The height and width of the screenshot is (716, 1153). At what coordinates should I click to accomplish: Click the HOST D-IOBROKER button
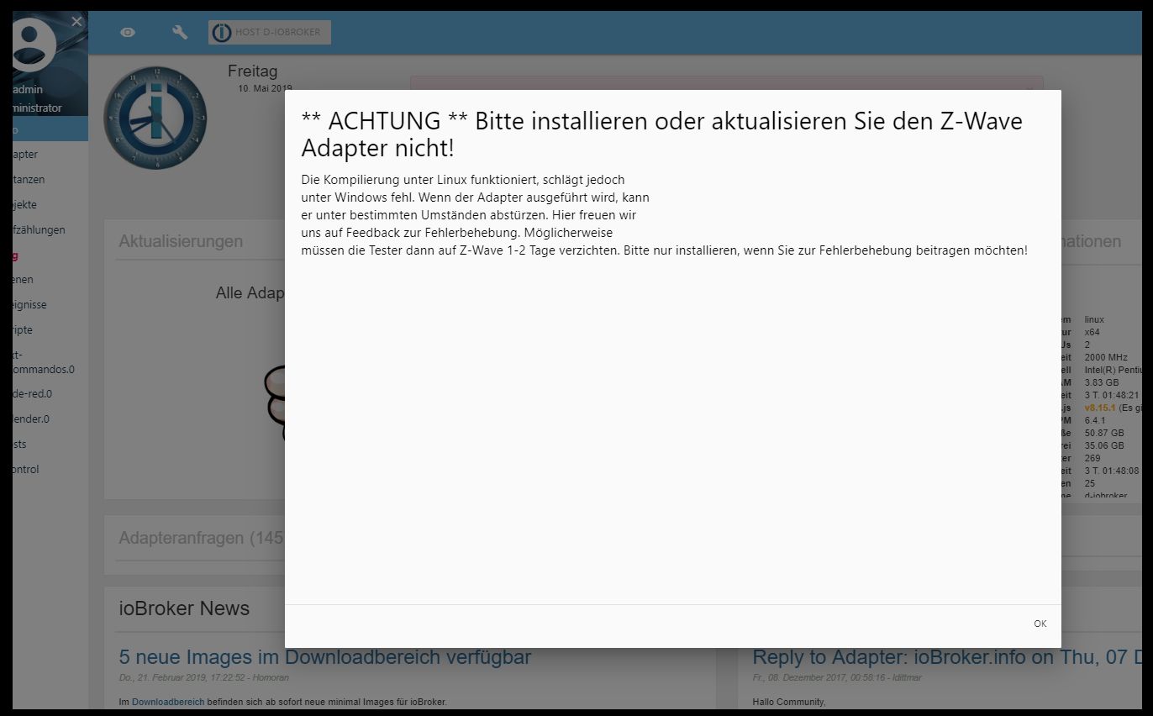270,33
